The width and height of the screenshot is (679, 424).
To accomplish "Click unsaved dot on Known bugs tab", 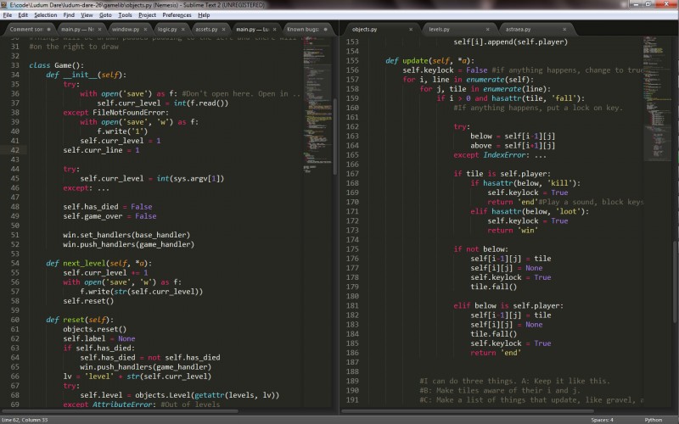I will click(325, 30).
